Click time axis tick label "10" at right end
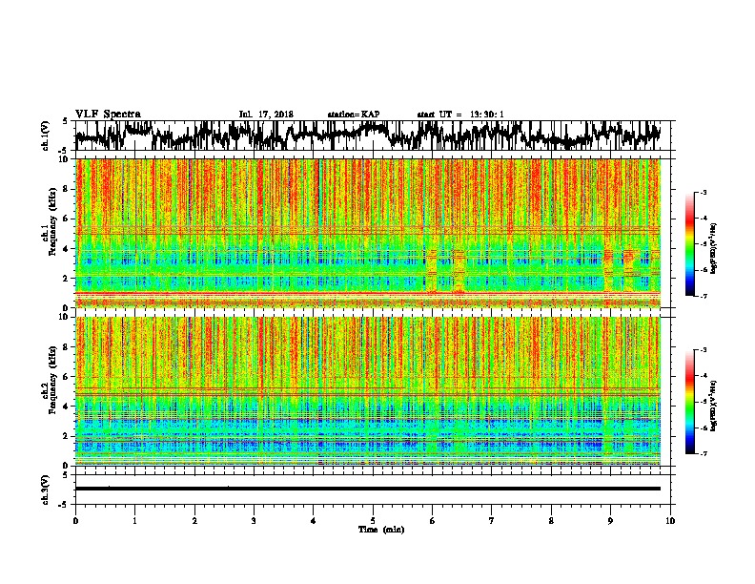The image size is (755, 584). point(670,521)
